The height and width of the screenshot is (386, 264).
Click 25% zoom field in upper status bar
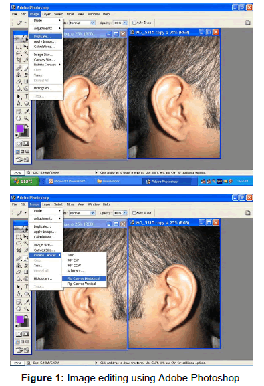coord(17,172)
